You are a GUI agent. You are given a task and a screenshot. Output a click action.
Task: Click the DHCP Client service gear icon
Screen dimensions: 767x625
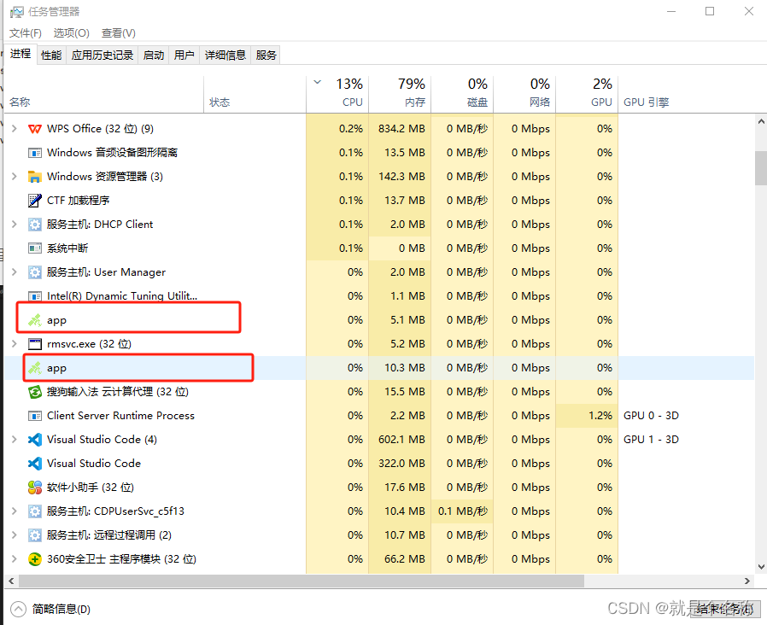(x=35, y=225)
